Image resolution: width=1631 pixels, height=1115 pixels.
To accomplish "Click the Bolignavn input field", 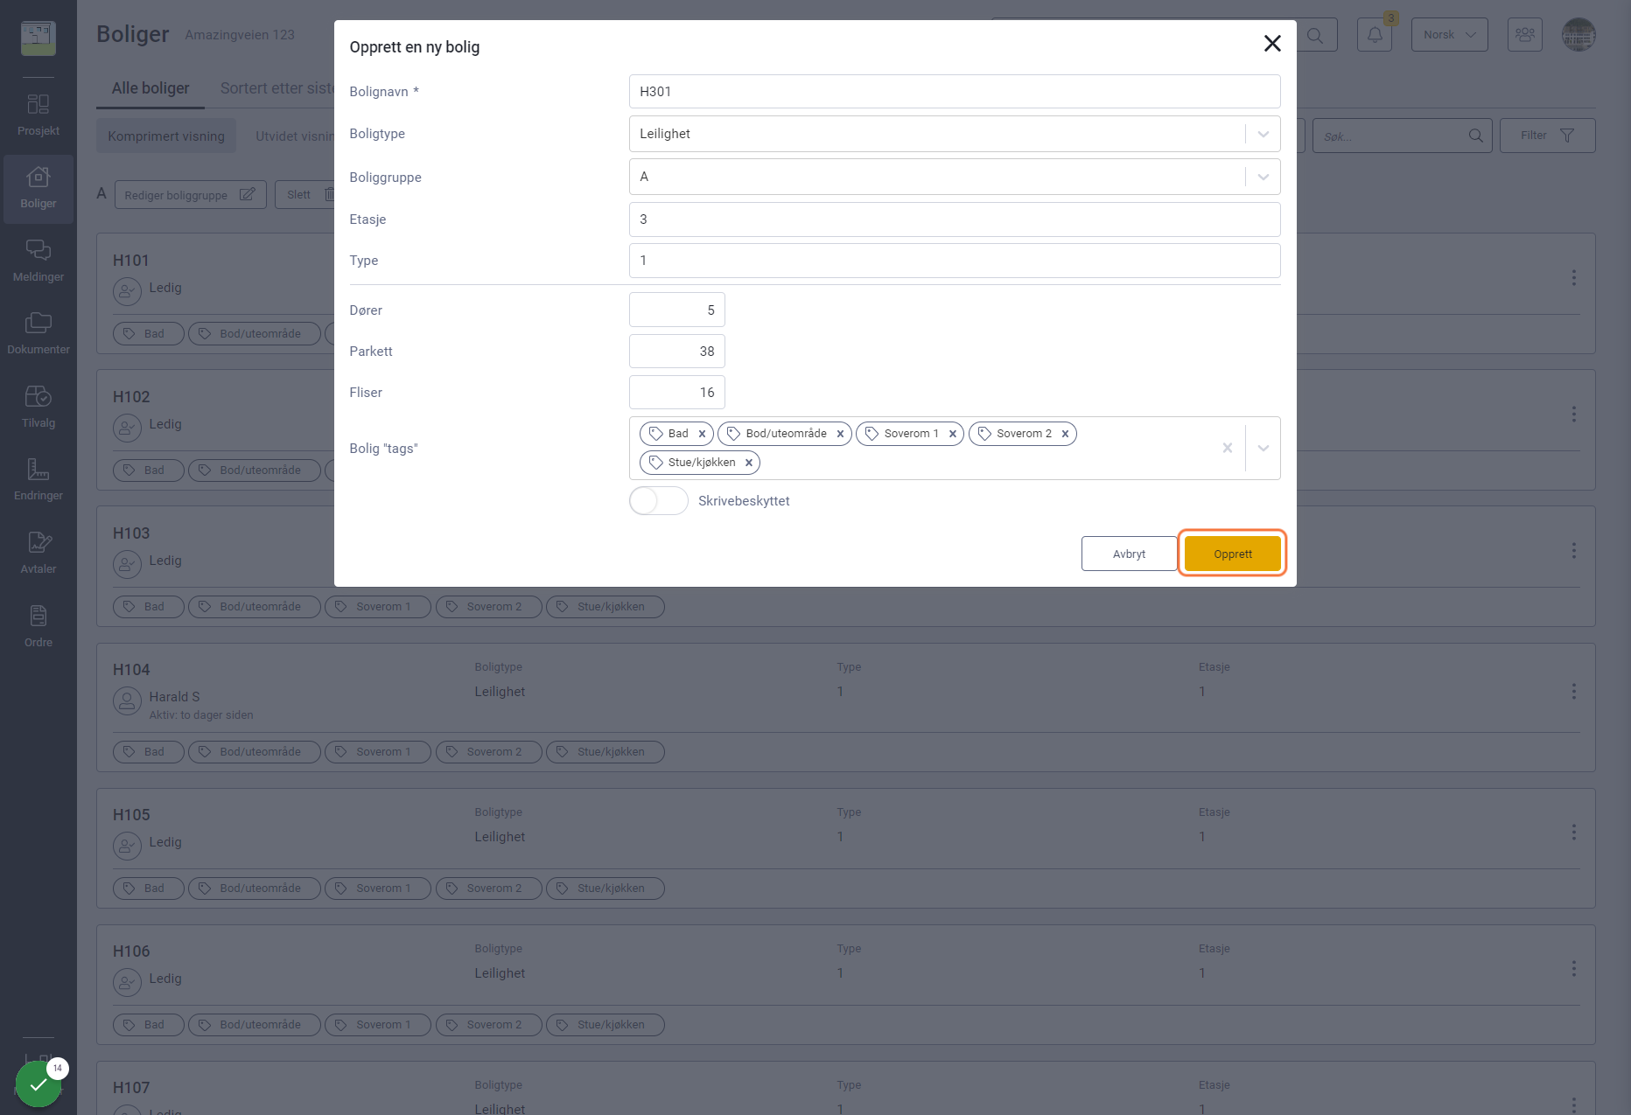I will pyautogui.click(x=955, y=92).
